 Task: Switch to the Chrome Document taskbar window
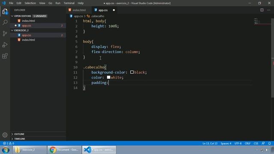[x=64, y=150]
